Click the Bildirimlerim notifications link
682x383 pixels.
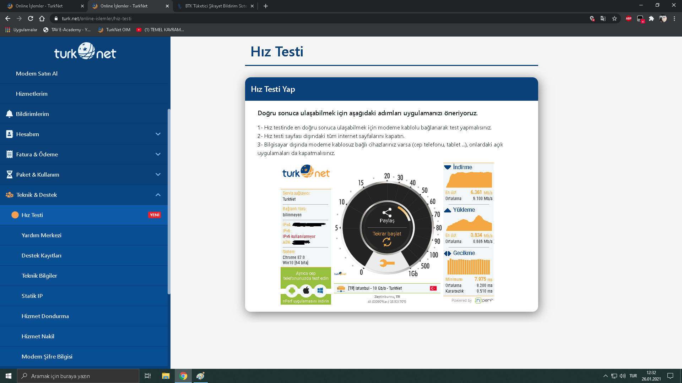32,114
